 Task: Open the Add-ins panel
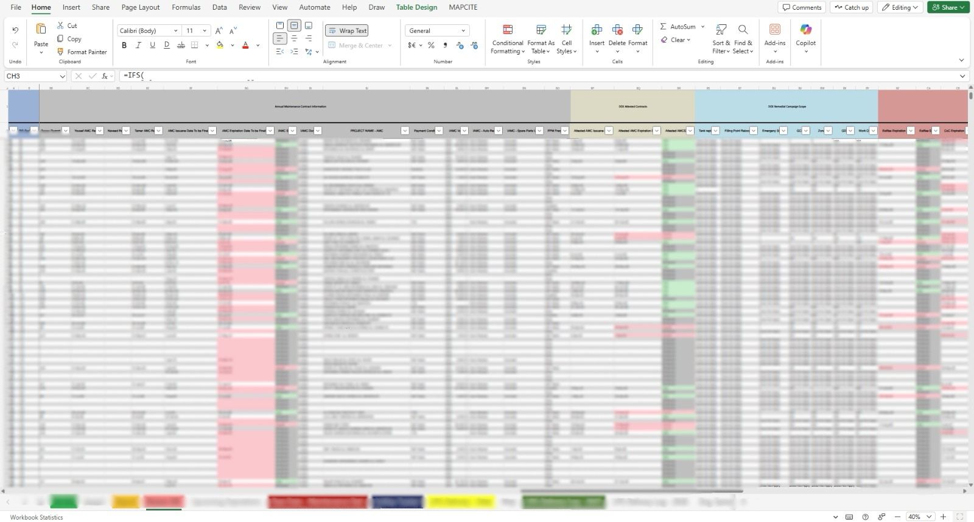pos(775,39)
